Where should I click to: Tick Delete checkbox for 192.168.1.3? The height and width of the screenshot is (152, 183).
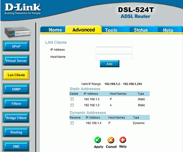coord(72,99)
